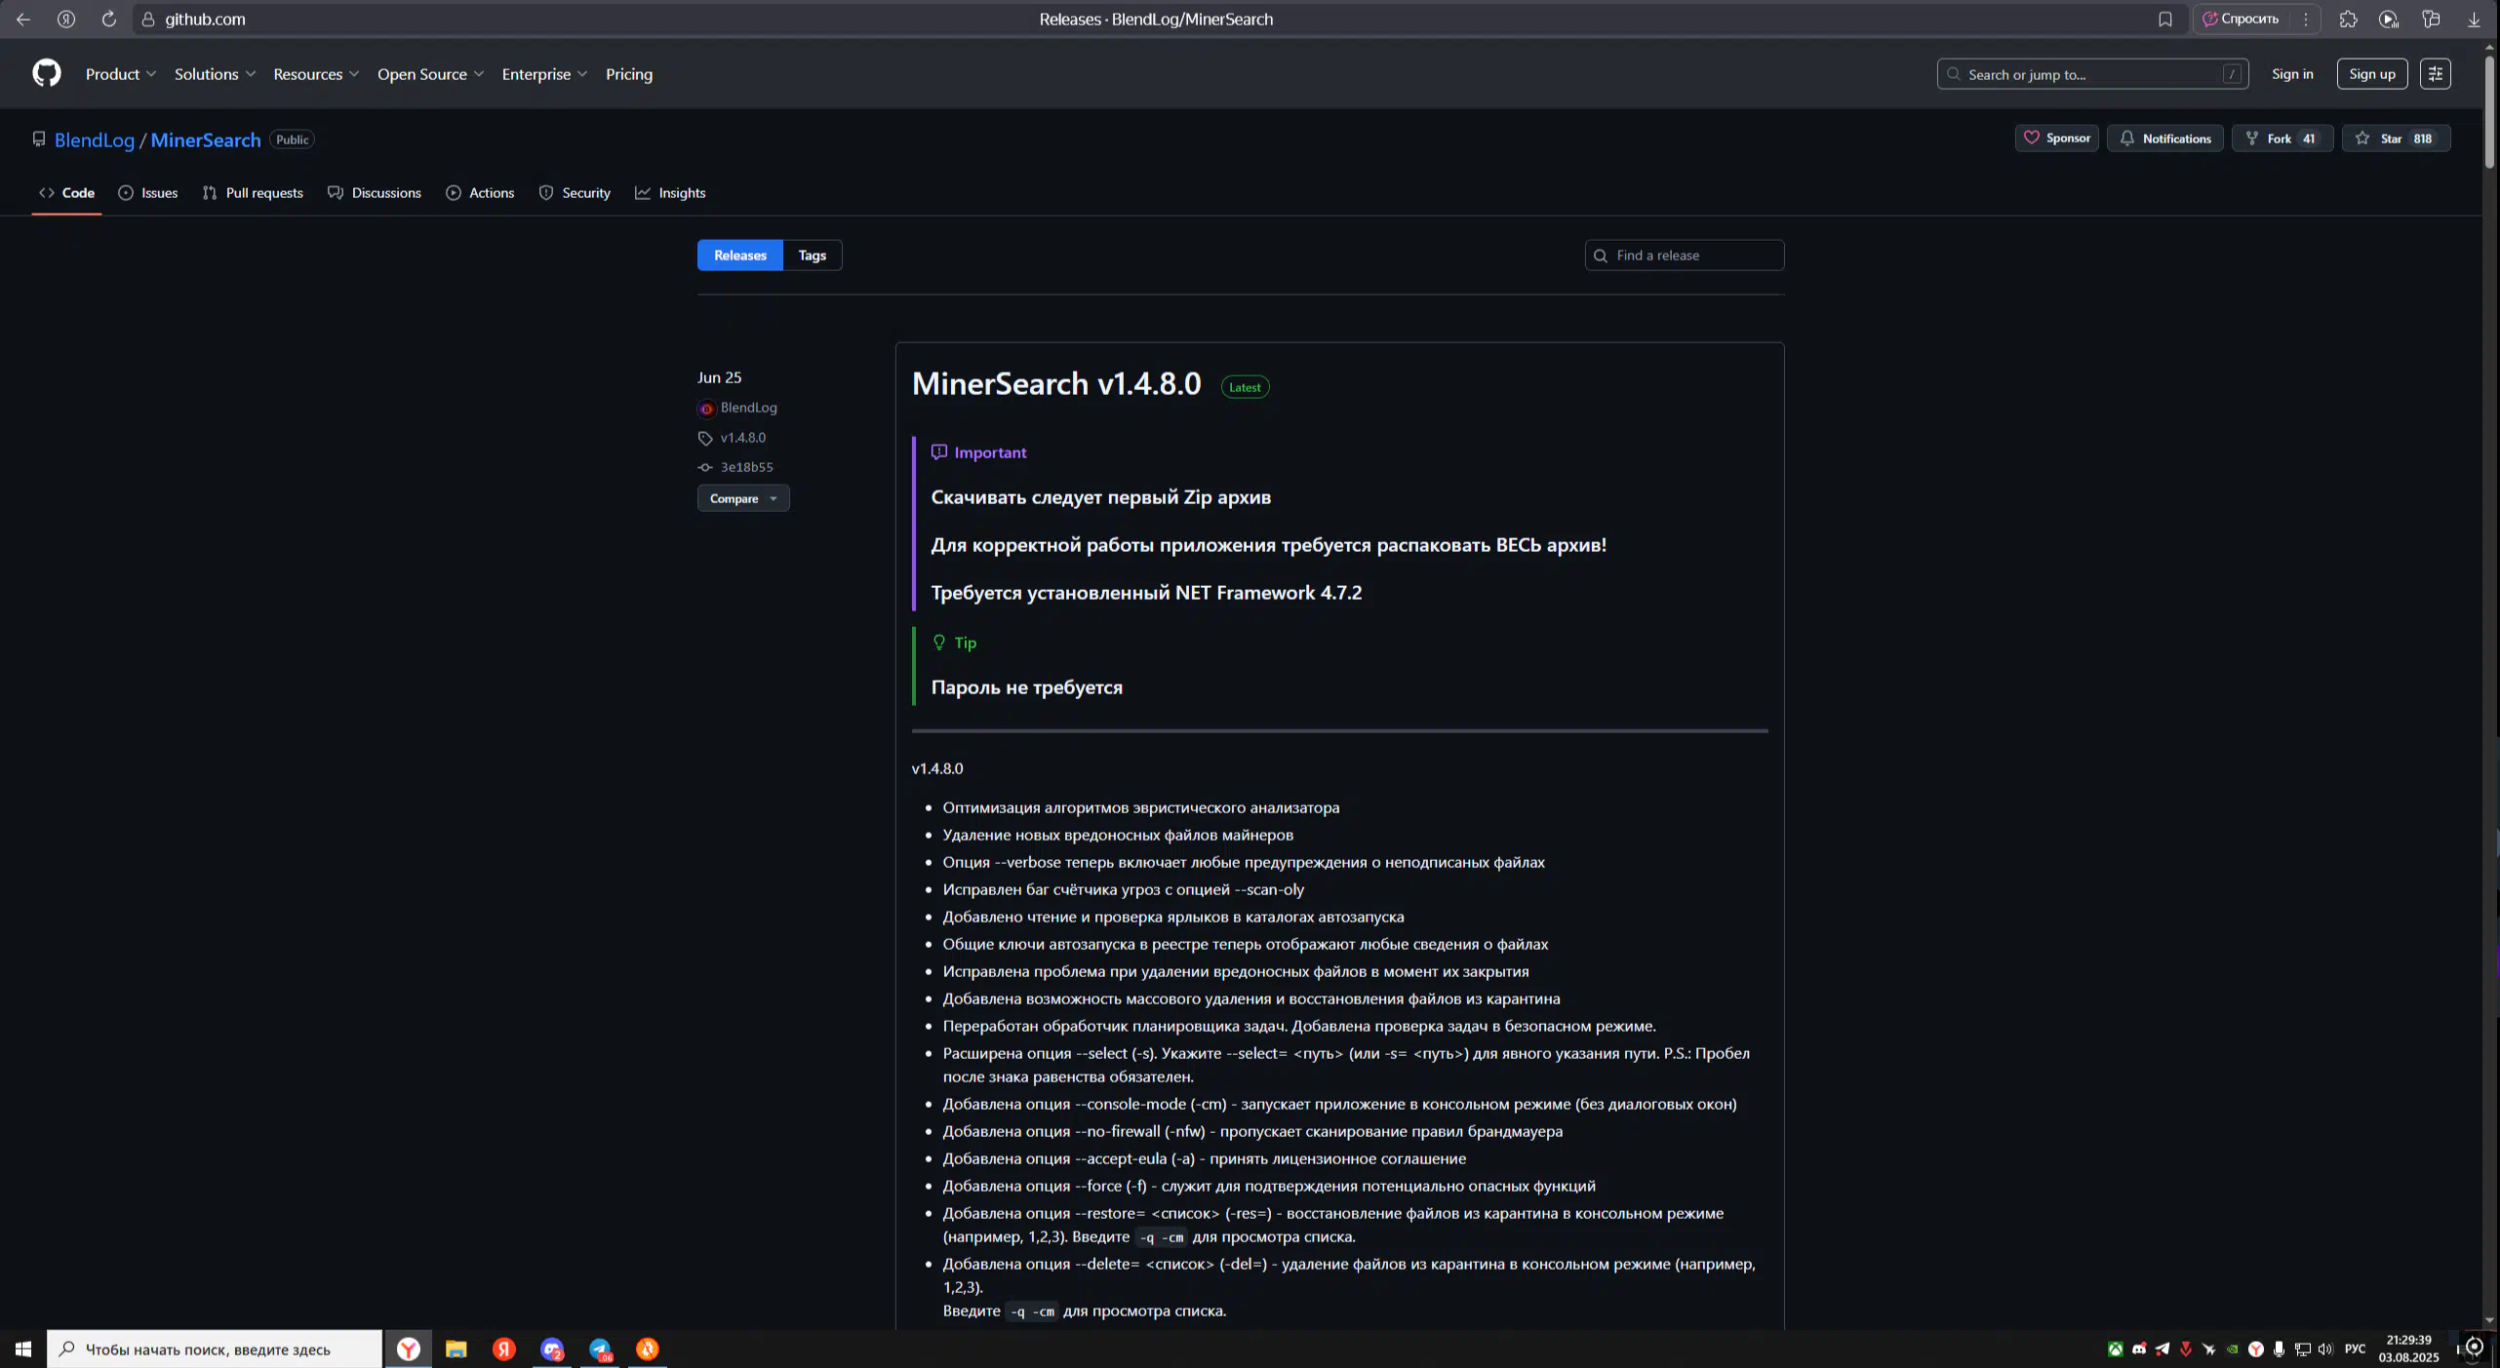
Task: Select the Tags toggle button
Action: tap(812, 255)
